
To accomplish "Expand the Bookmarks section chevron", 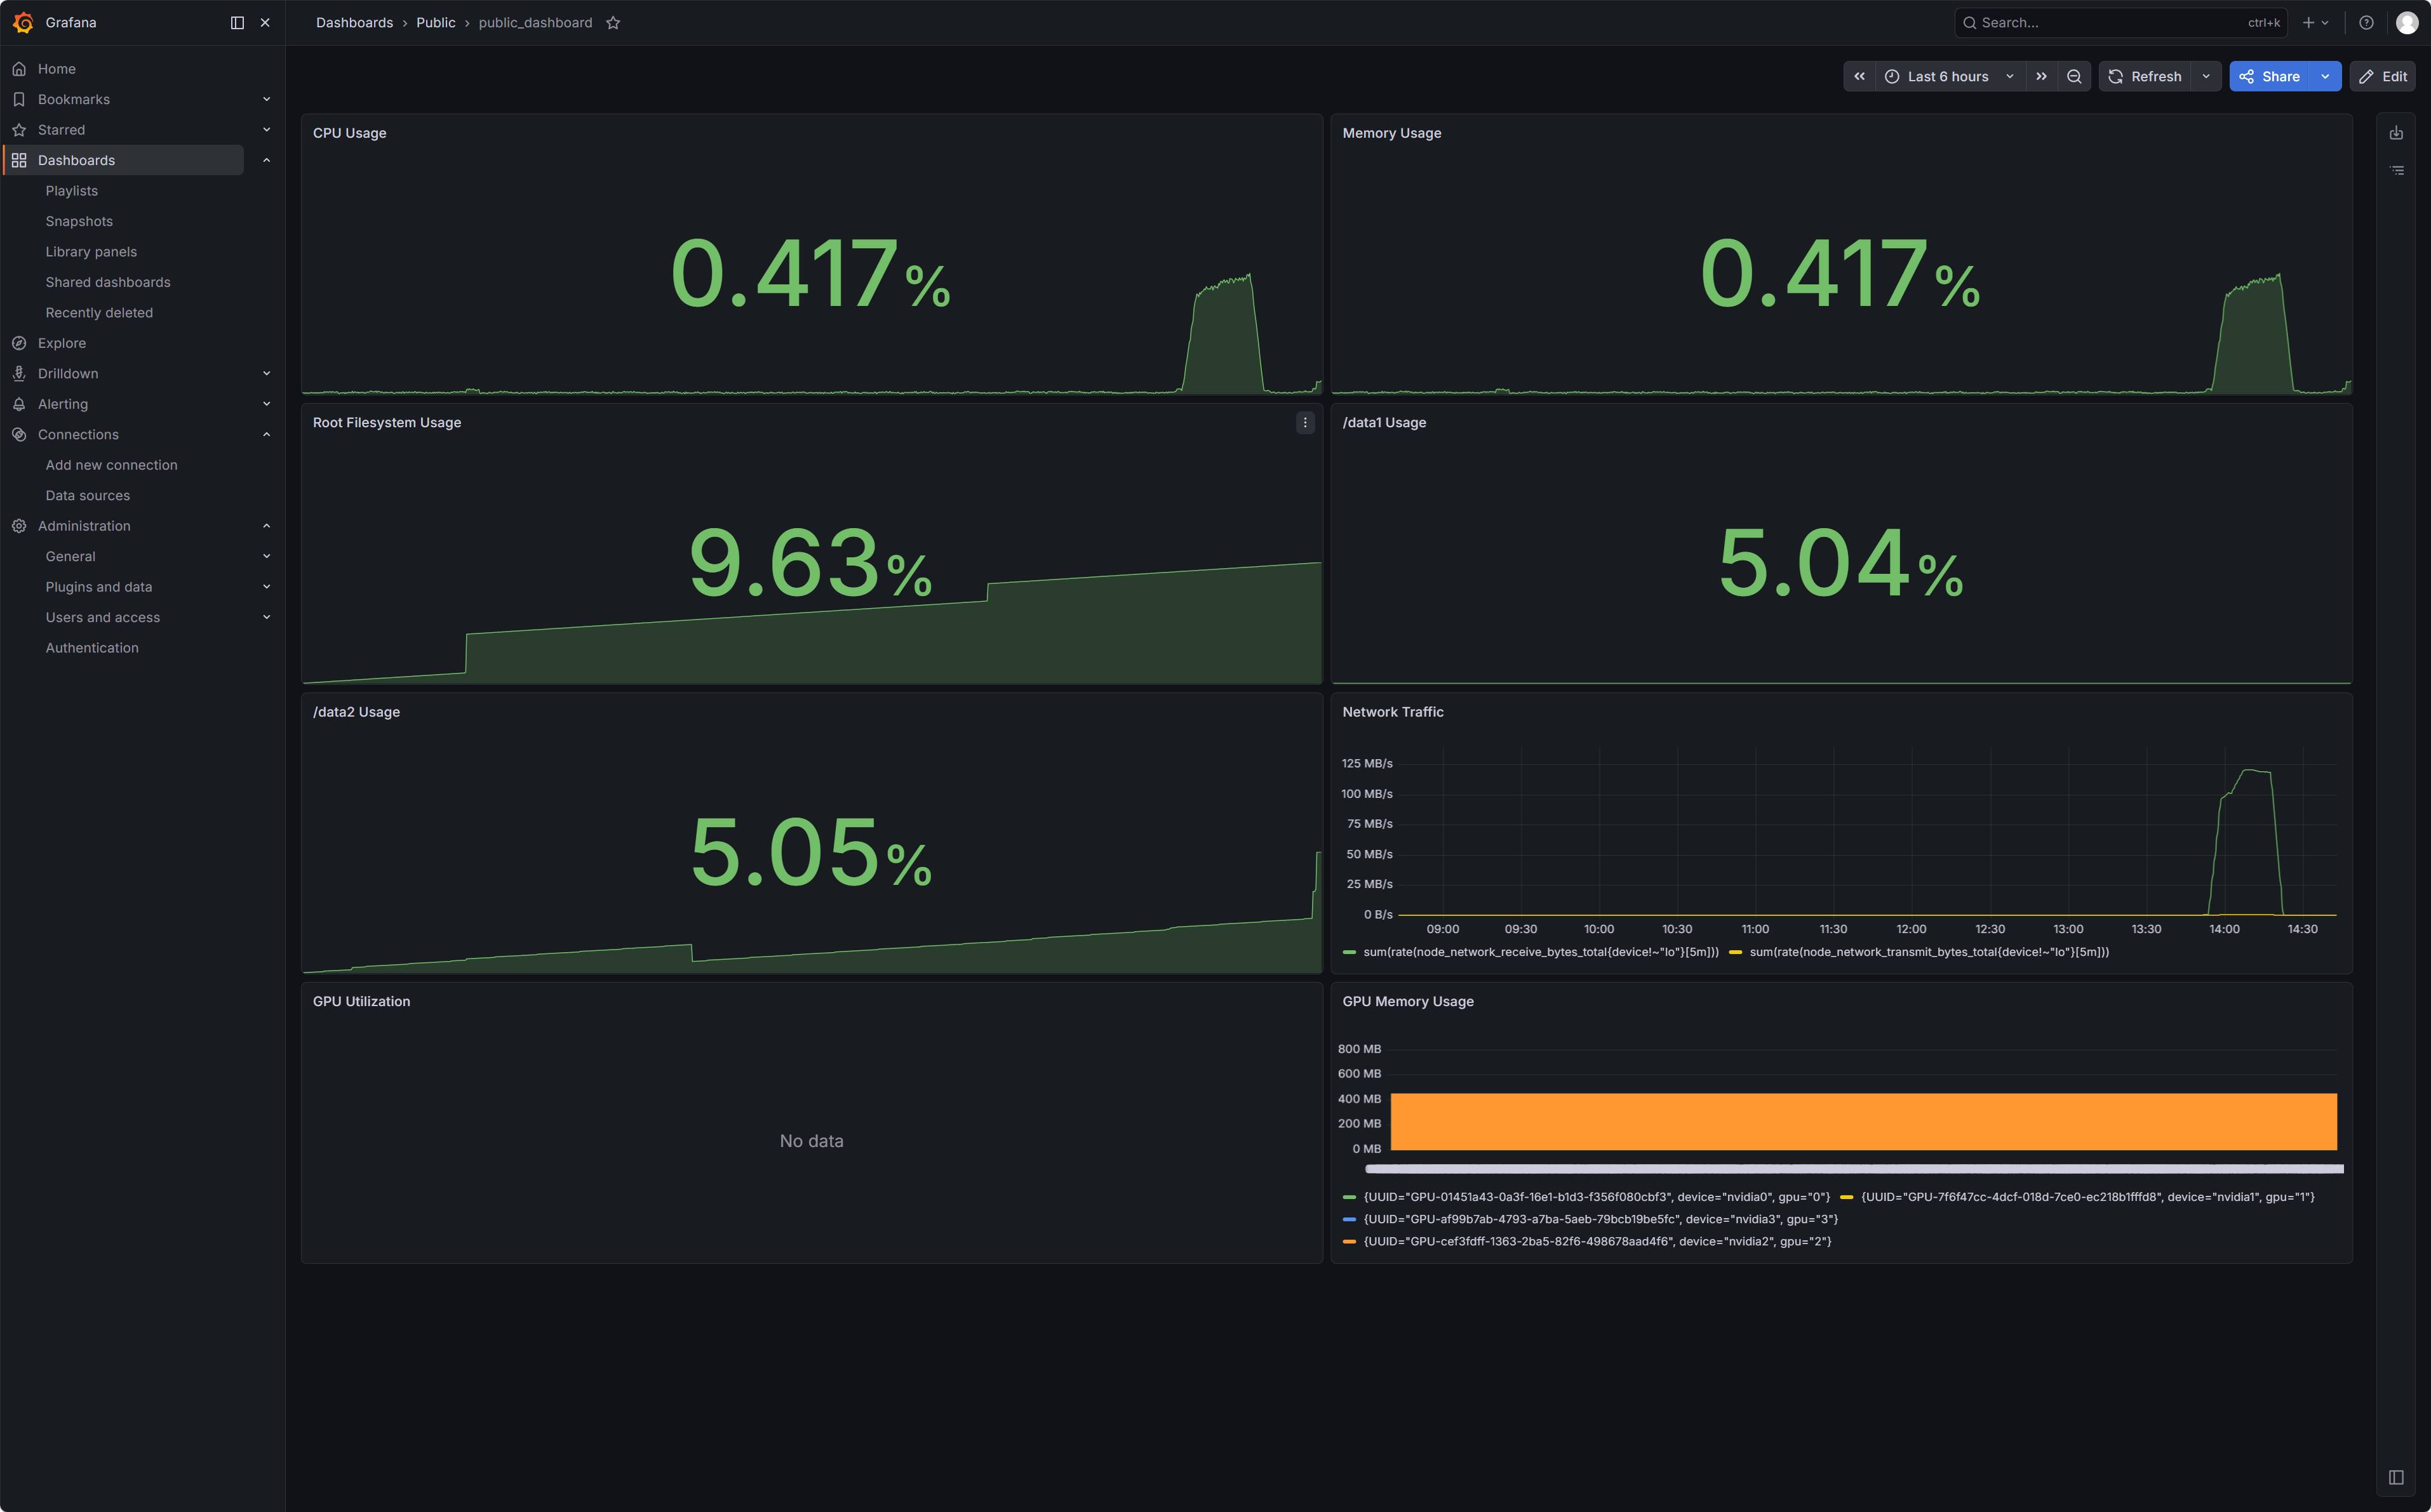I will coord(266,100).
